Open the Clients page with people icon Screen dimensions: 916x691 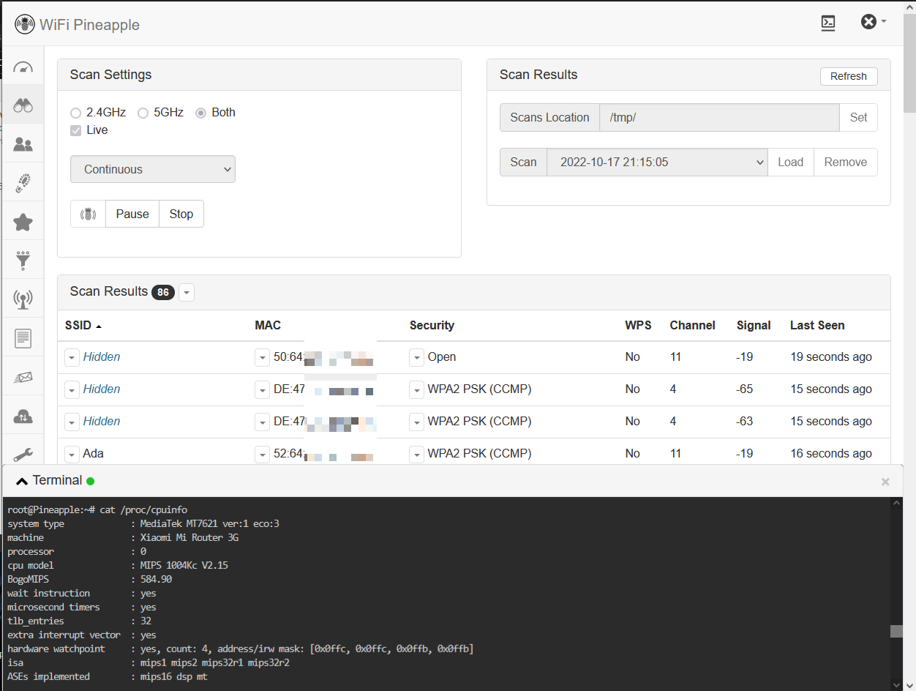(x=23, y=144)
